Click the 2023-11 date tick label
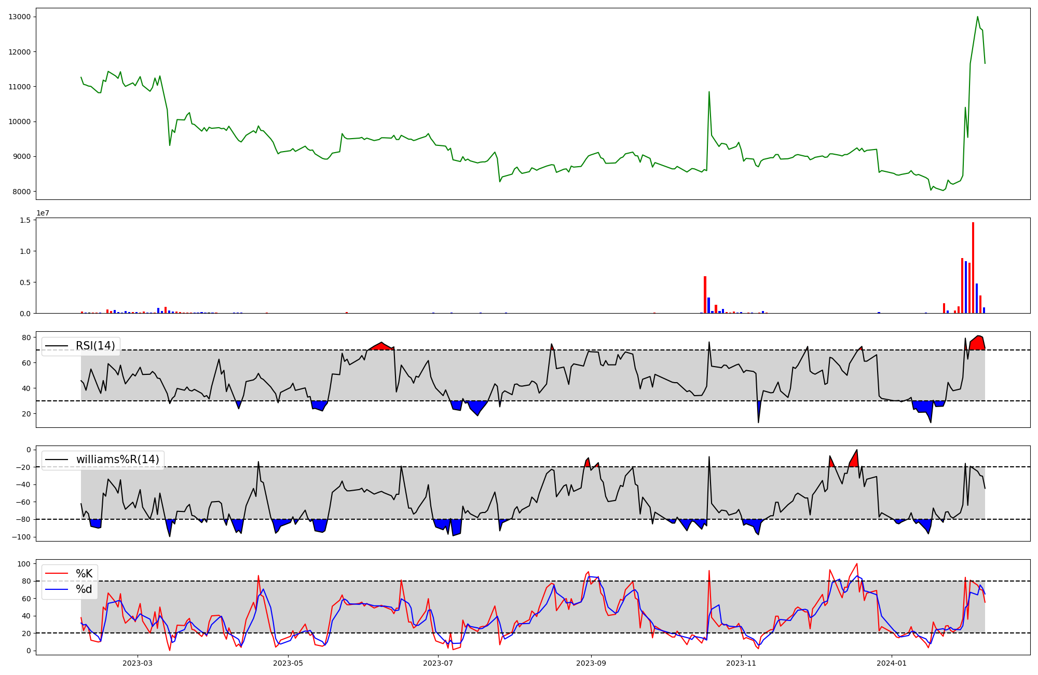The width and height of the screenshot is (1038, 675). pos(741,663)
